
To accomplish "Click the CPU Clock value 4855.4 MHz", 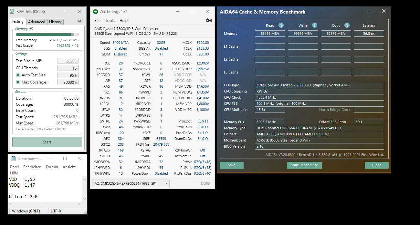I will pos(320,97).
